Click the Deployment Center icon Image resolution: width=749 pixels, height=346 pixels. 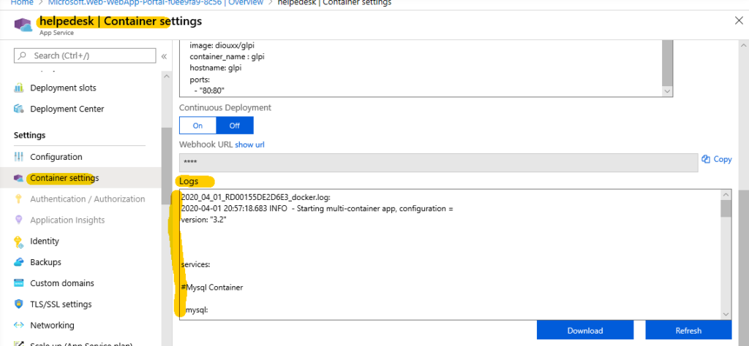(x=19, y=109)
